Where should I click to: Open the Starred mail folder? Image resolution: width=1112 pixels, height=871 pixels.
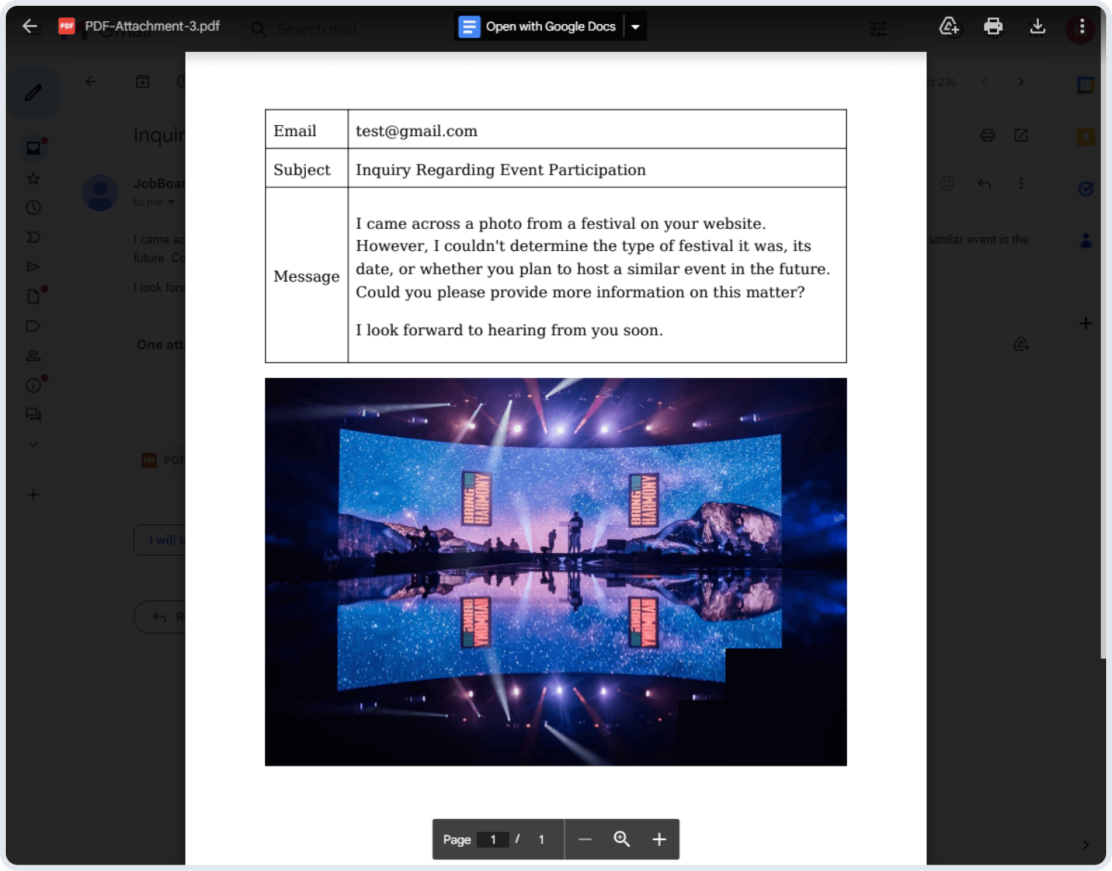[32, 178]
